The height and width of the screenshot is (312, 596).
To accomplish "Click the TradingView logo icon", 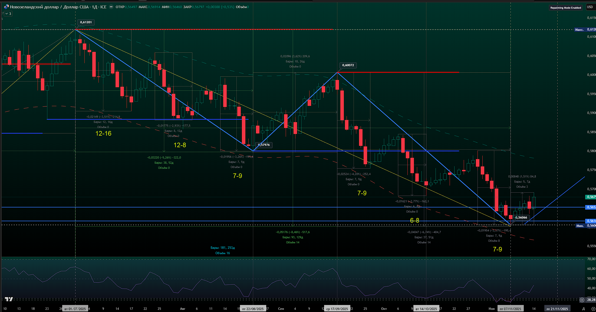I will pyautogui.click(x=9, y=299).
